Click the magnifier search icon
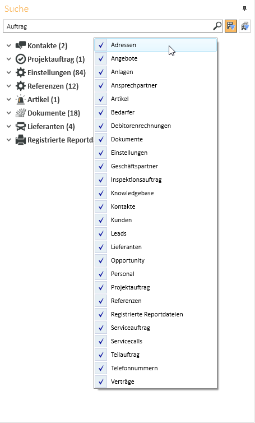The height and width of the screenshot is (423, 255). click(x=217, y=26)
